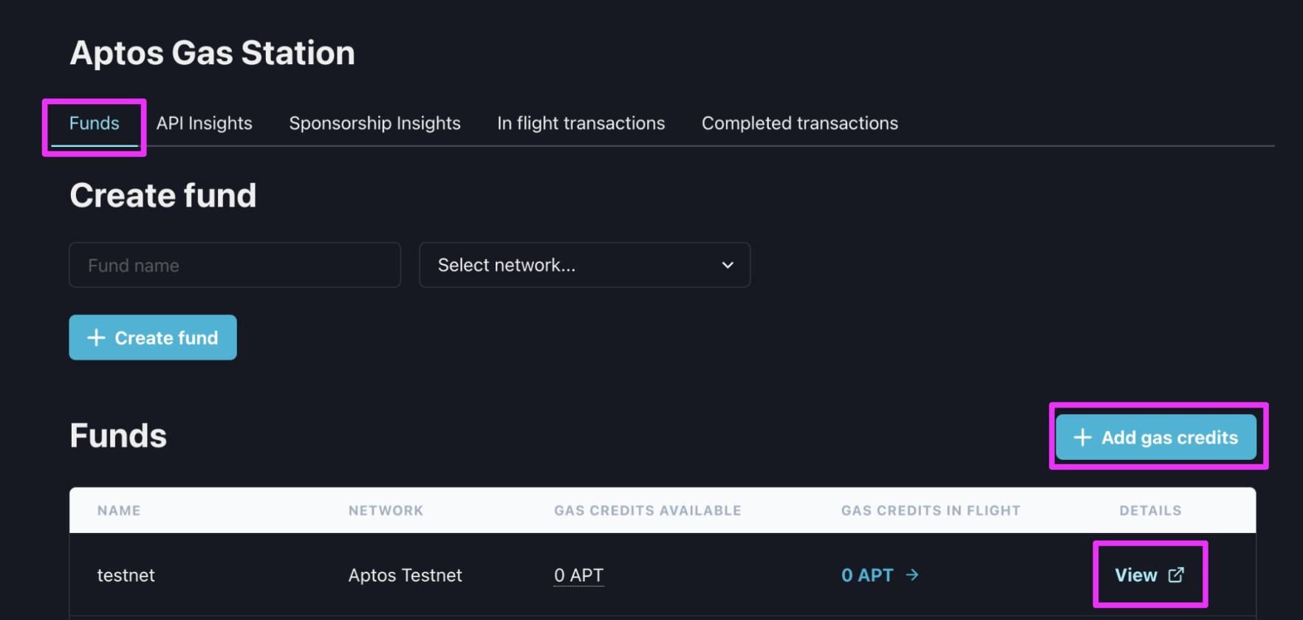Open external link icon beside View
The height and width of the screenshot is (620, 1303).
coord(1176,575)
